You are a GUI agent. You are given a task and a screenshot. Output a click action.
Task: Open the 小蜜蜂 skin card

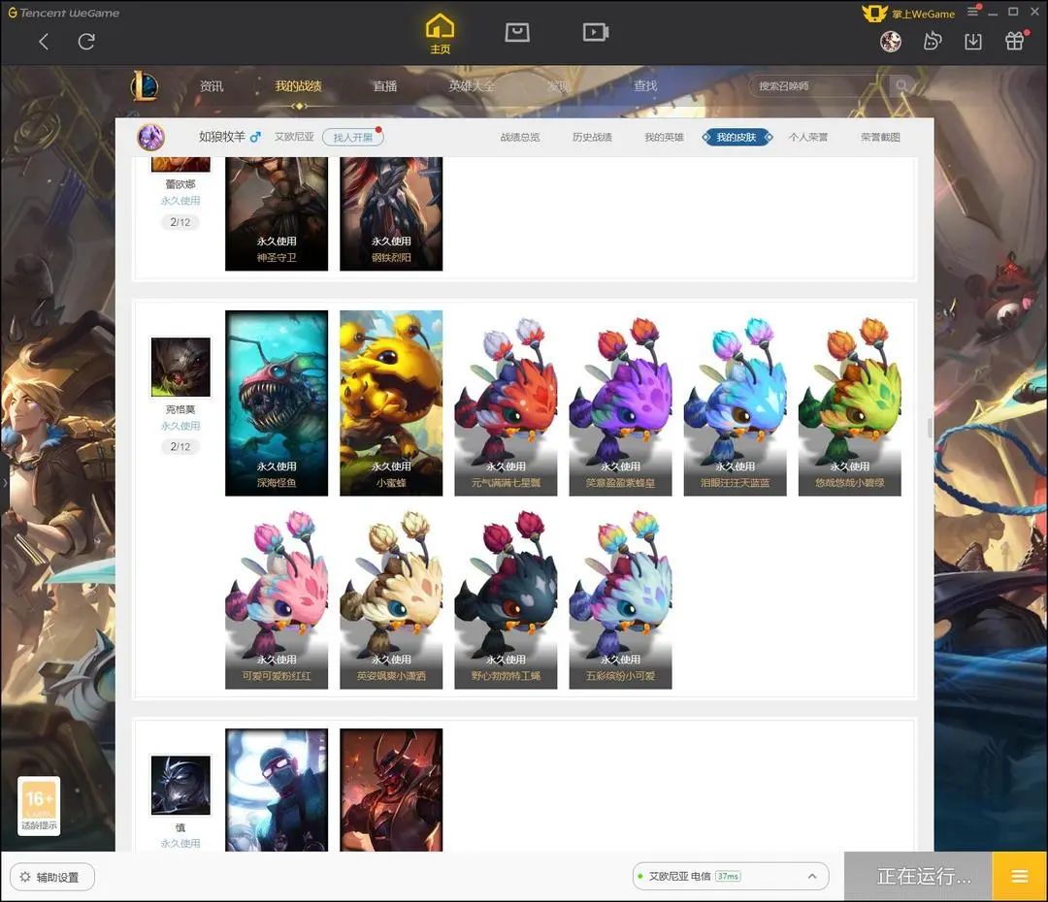point(391,403)
